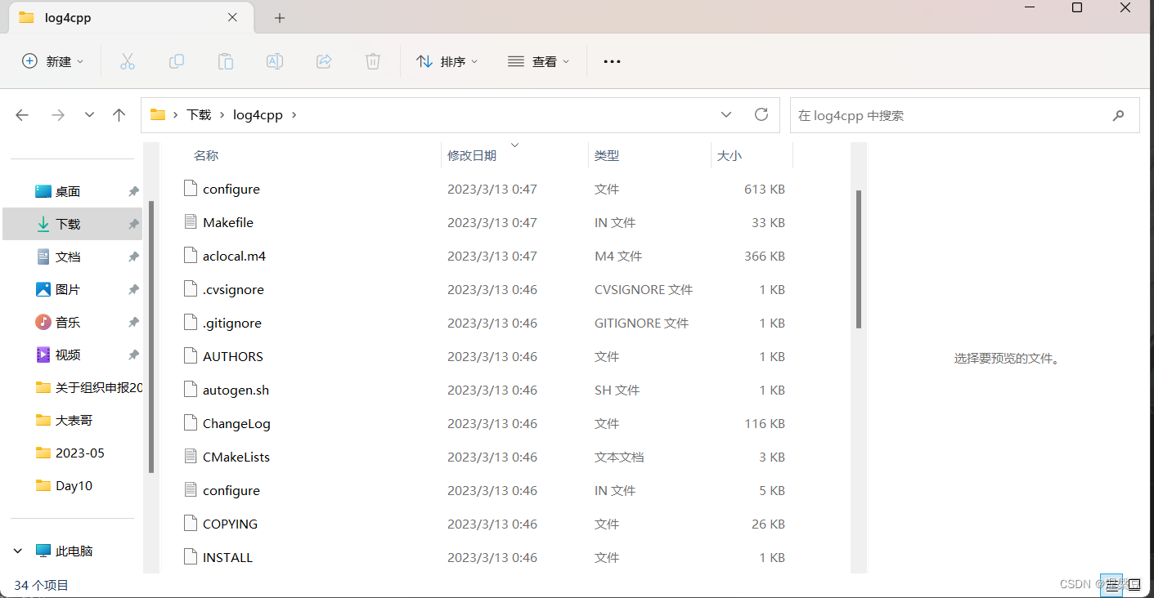Image resolution: width=1154 pixels, height=598 pixels.
Task: Close the log4cpp tab
Action: click(x=233, y=17)
